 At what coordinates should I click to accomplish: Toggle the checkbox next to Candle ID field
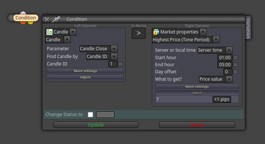[x=121, y=64]
